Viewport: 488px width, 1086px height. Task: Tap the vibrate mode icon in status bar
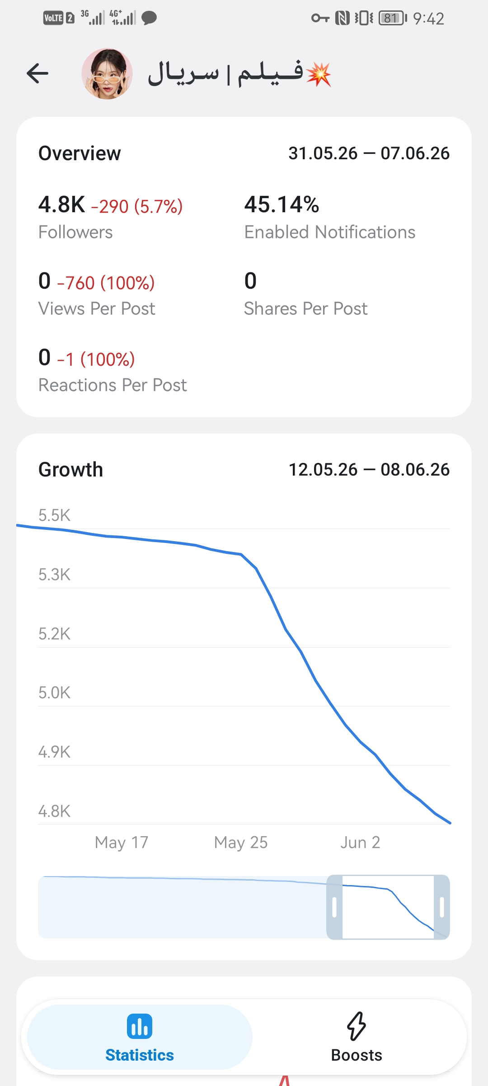pos(364,18)
